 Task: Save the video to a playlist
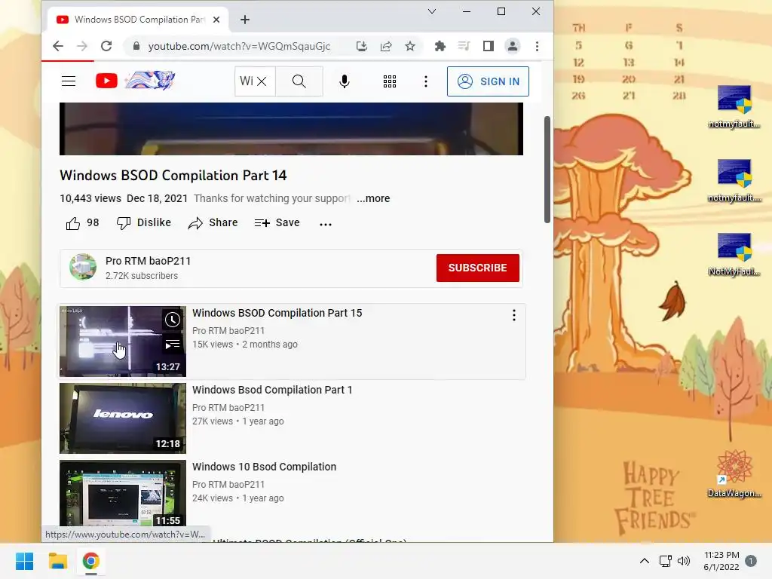(277, 223)
